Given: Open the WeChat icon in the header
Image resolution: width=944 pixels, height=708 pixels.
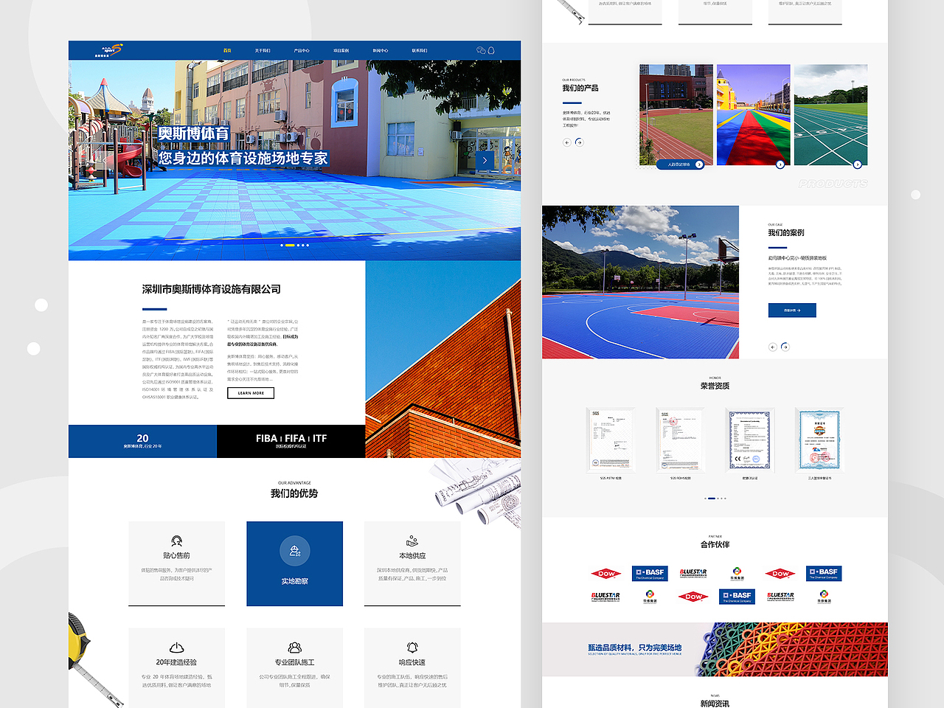Looking at the screenshot, I should pos(481,50).
